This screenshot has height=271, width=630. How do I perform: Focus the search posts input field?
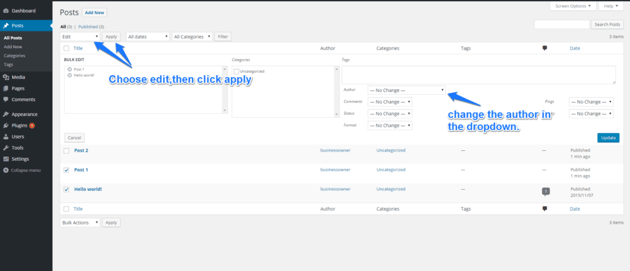tap(562, 25)
